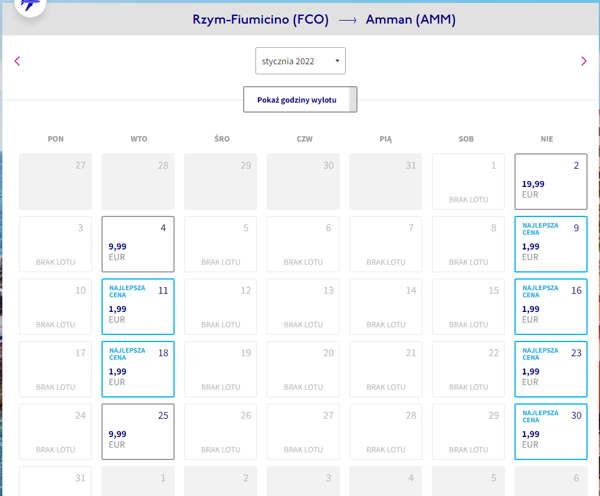600x496 pixels.
Task: Click January 10 cell marked BRAK LOTU
Action: (55, 307)
